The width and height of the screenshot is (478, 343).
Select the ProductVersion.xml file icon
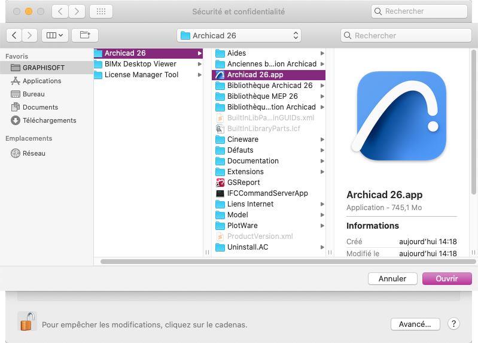(x=220, y=236)
